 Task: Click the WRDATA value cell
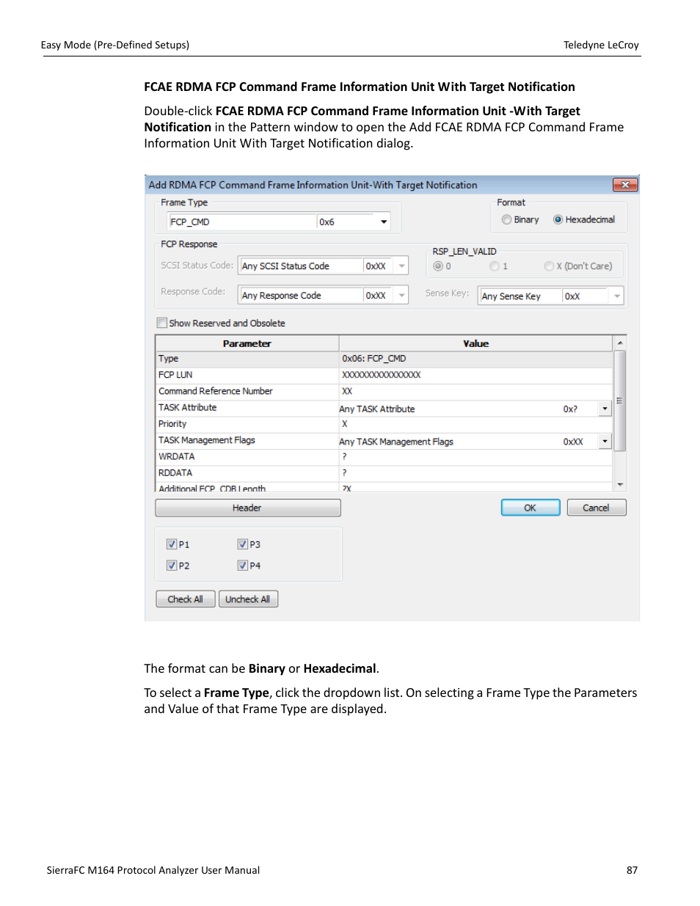point(475,456)
